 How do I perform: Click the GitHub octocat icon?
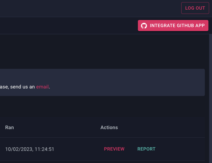144,26
